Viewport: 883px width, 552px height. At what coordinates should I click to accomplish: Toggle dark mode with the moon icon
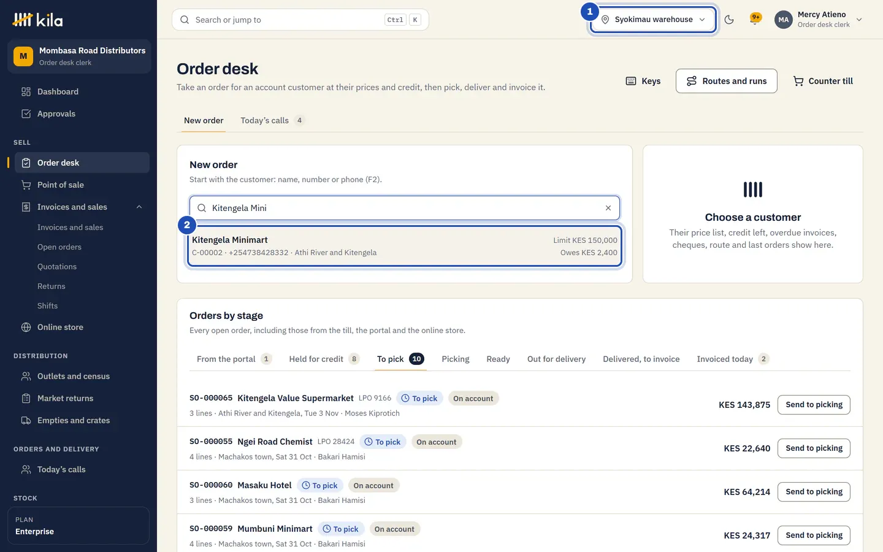pos(729,20)
